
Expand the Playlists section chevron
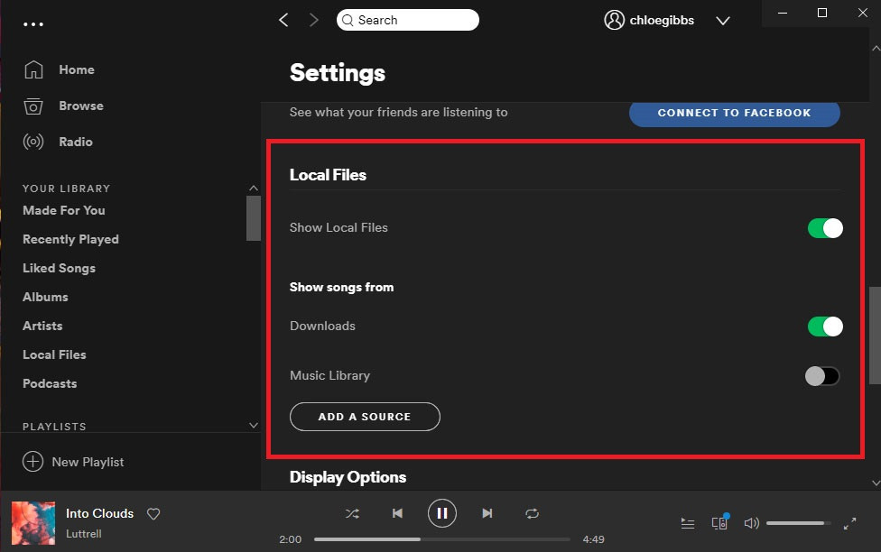click(254, 426)
